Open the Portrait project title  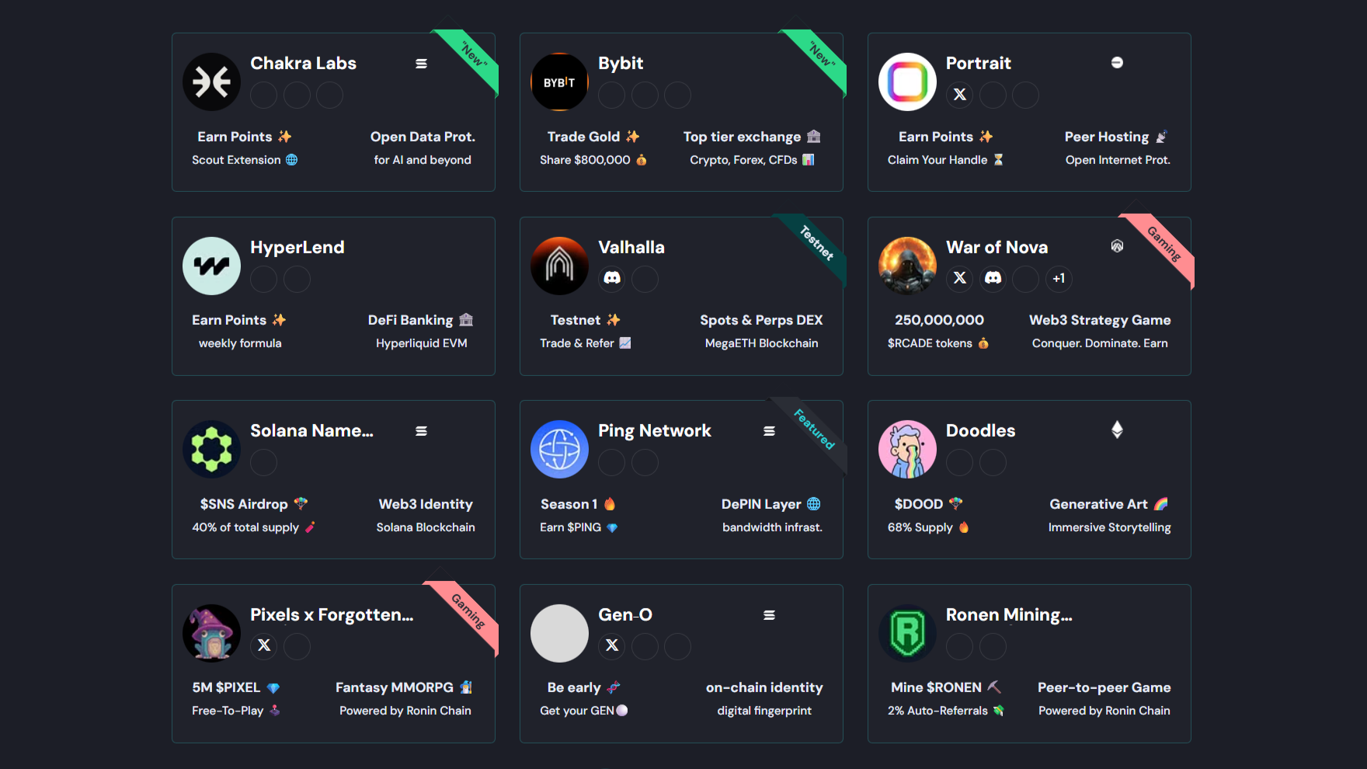[x=979, y=64]
